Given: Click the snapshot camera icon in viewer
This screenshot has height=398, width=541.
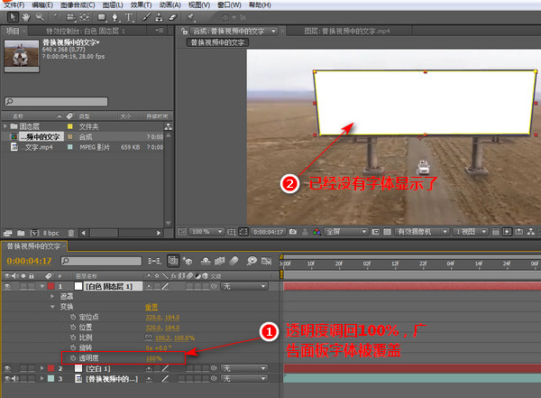Looking at the screenshot, I should 293,231.
